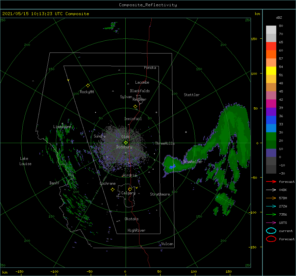Click the Olds label
Image resolution: width=296 pixels, height=276 pixels.
[125, 137]
